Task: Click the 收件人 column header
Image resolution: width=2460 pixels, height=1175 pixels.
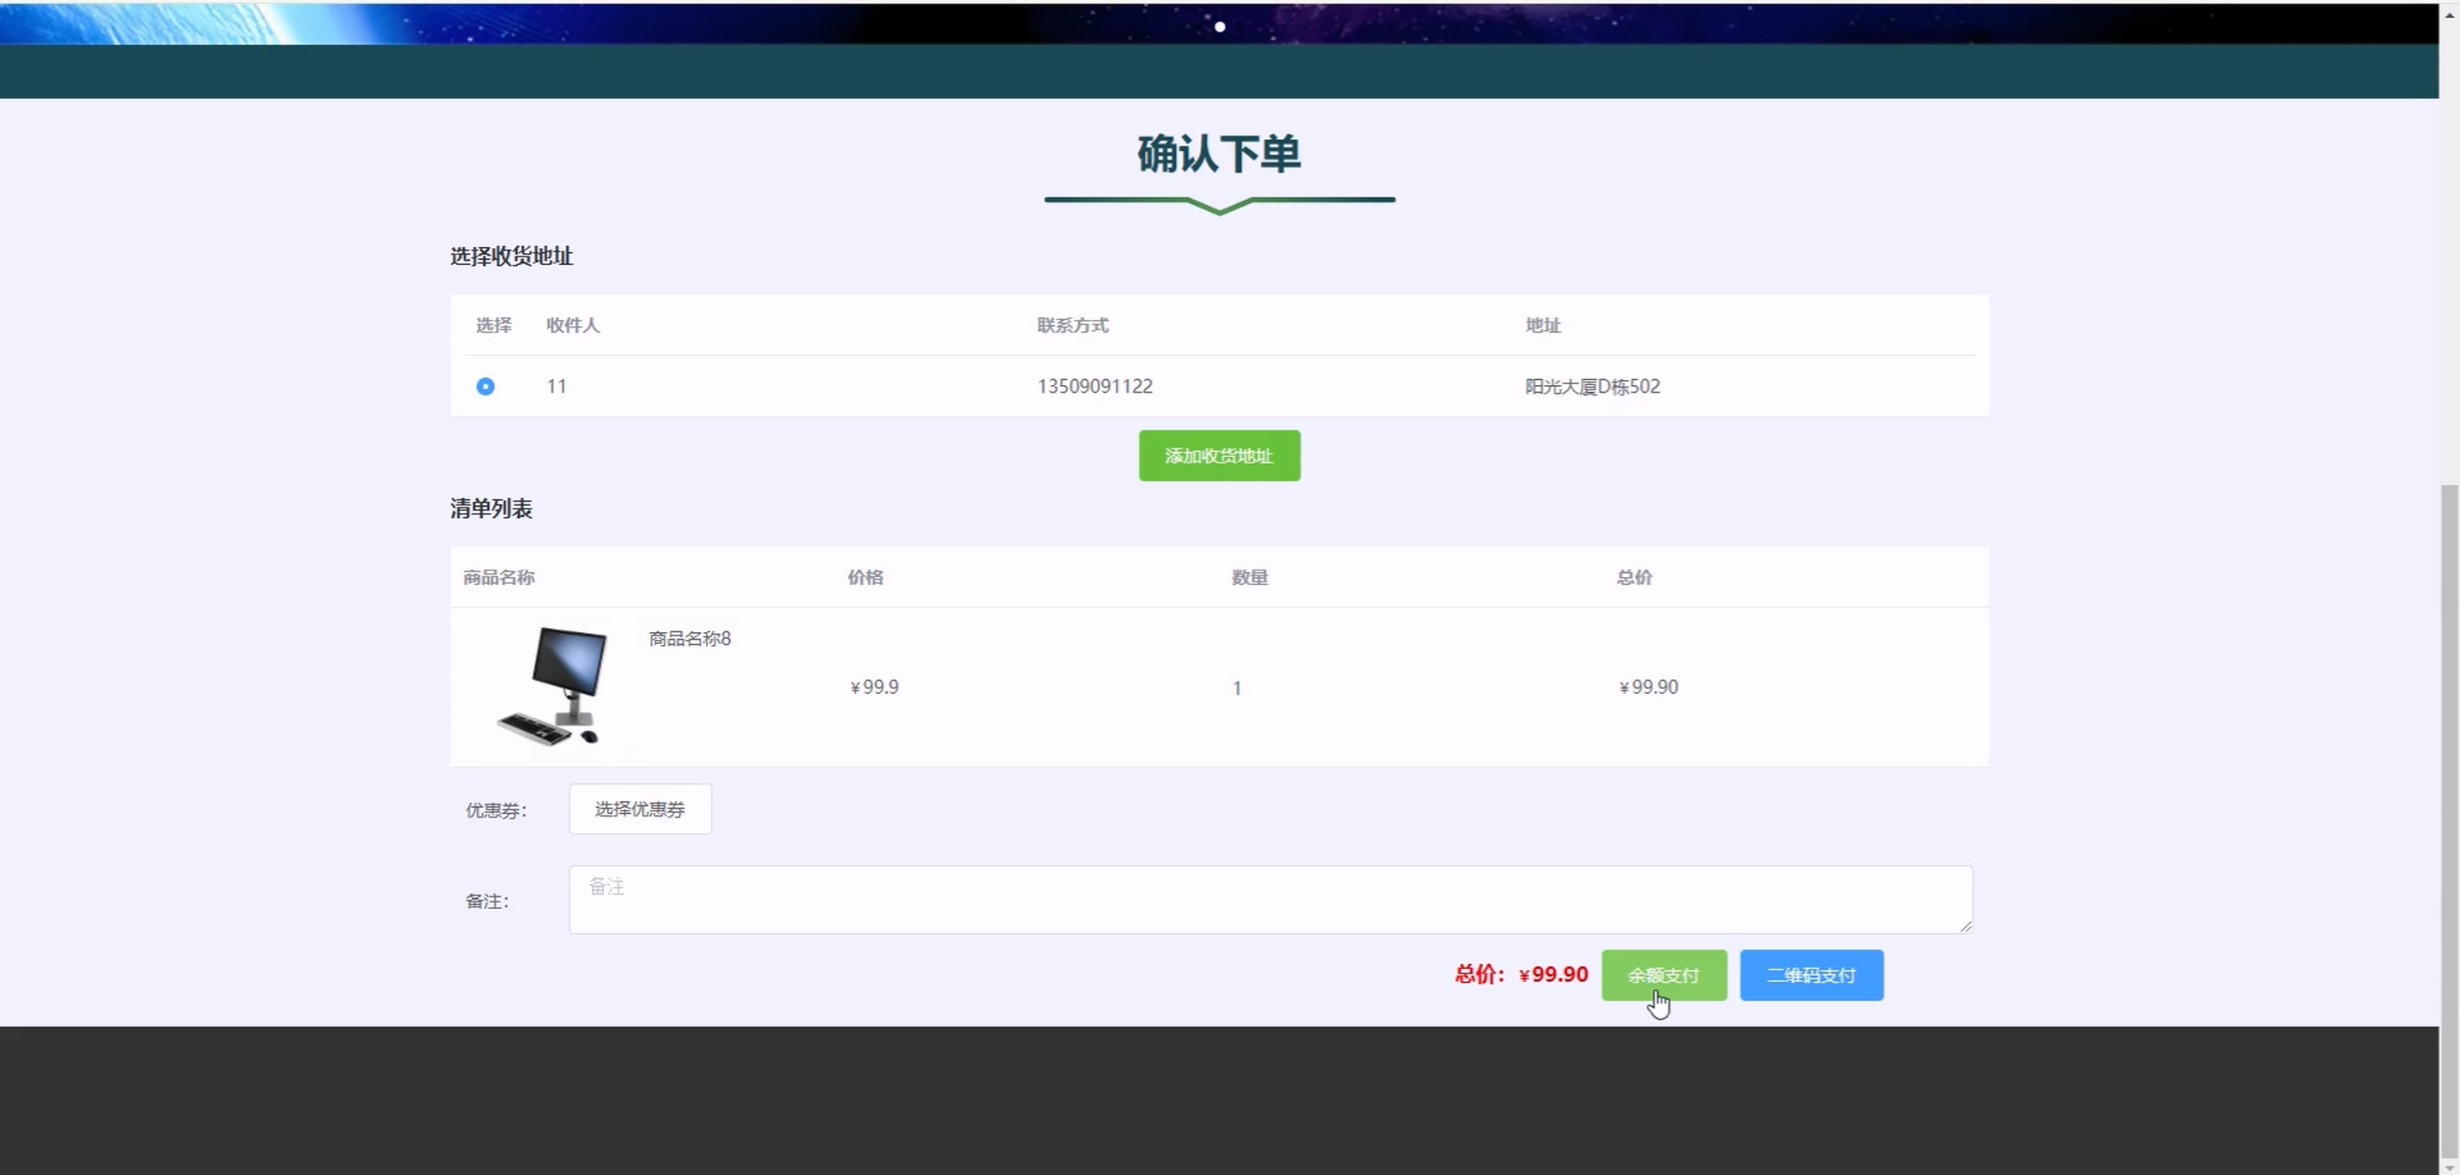Action: tap(573, 326)
